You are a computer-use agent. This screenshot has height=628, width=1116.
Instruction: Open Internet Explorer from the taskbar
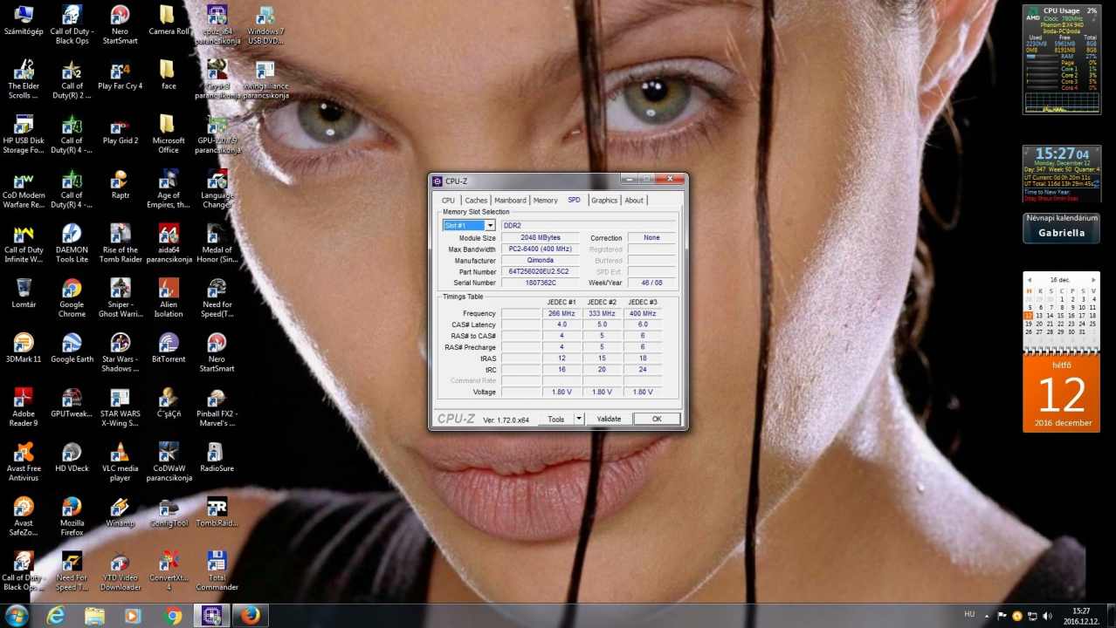click(x=56, y=616)
